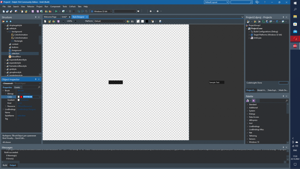The height and width of the screenshot is (169, 300).
Task: Click the Pause icon in debug toolbar
Action: coord(70,11)
